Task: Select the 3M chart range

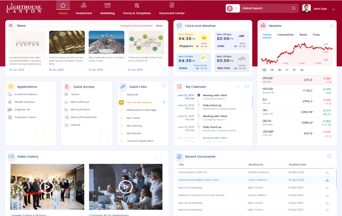Action: point(279,70)
